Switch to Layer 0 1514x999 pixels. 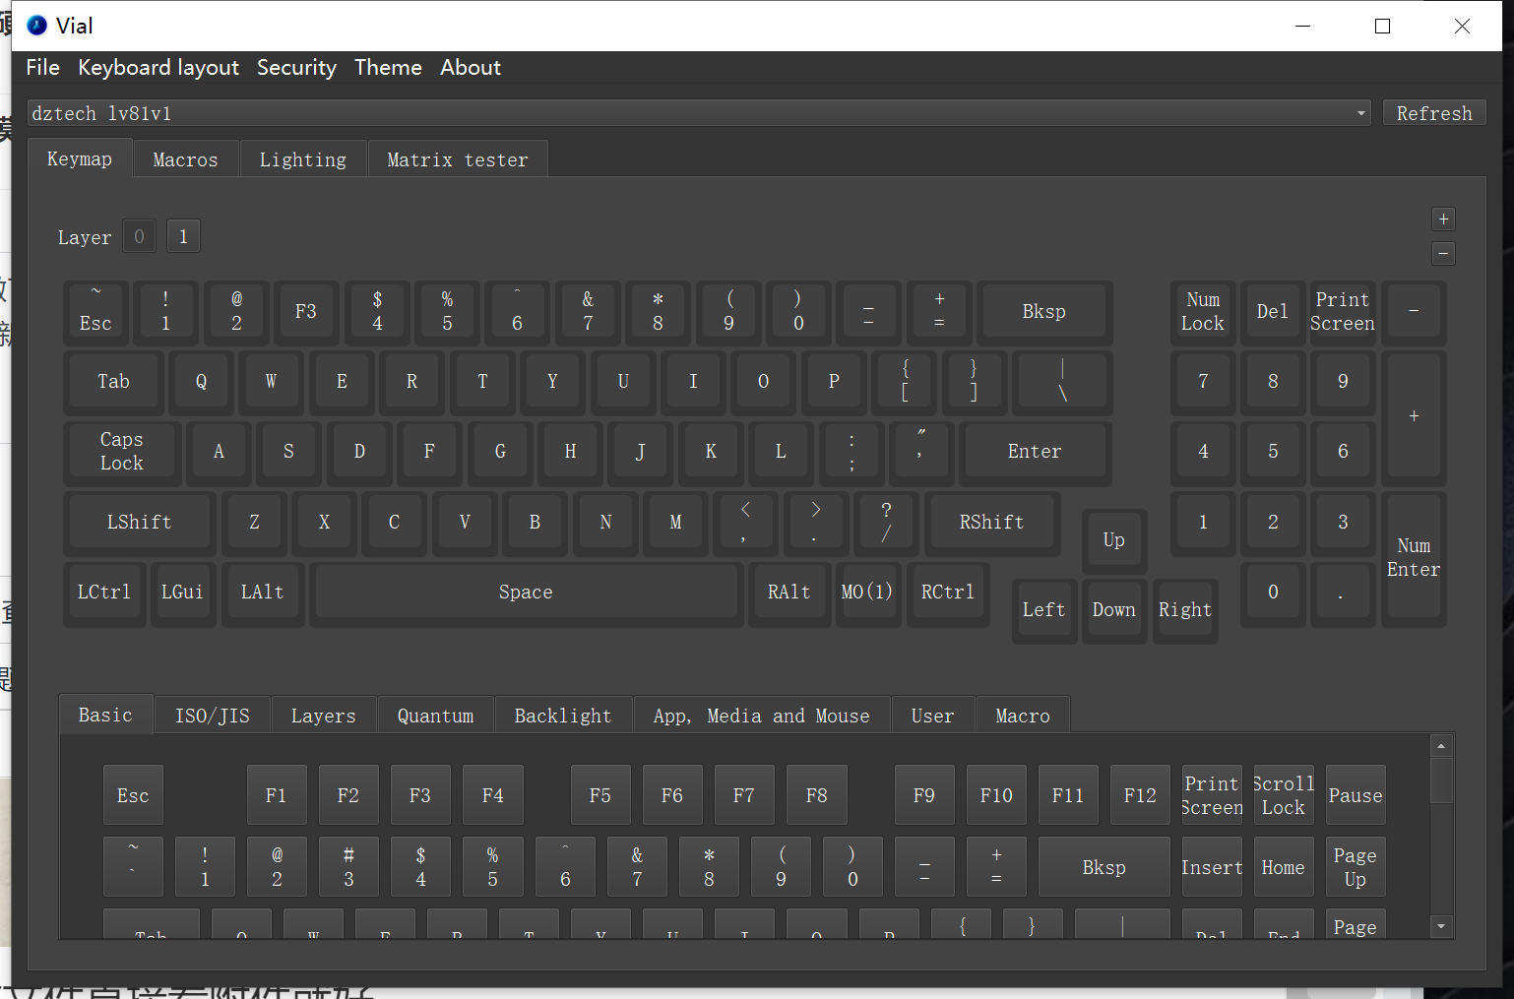click(x=139, y=236)
